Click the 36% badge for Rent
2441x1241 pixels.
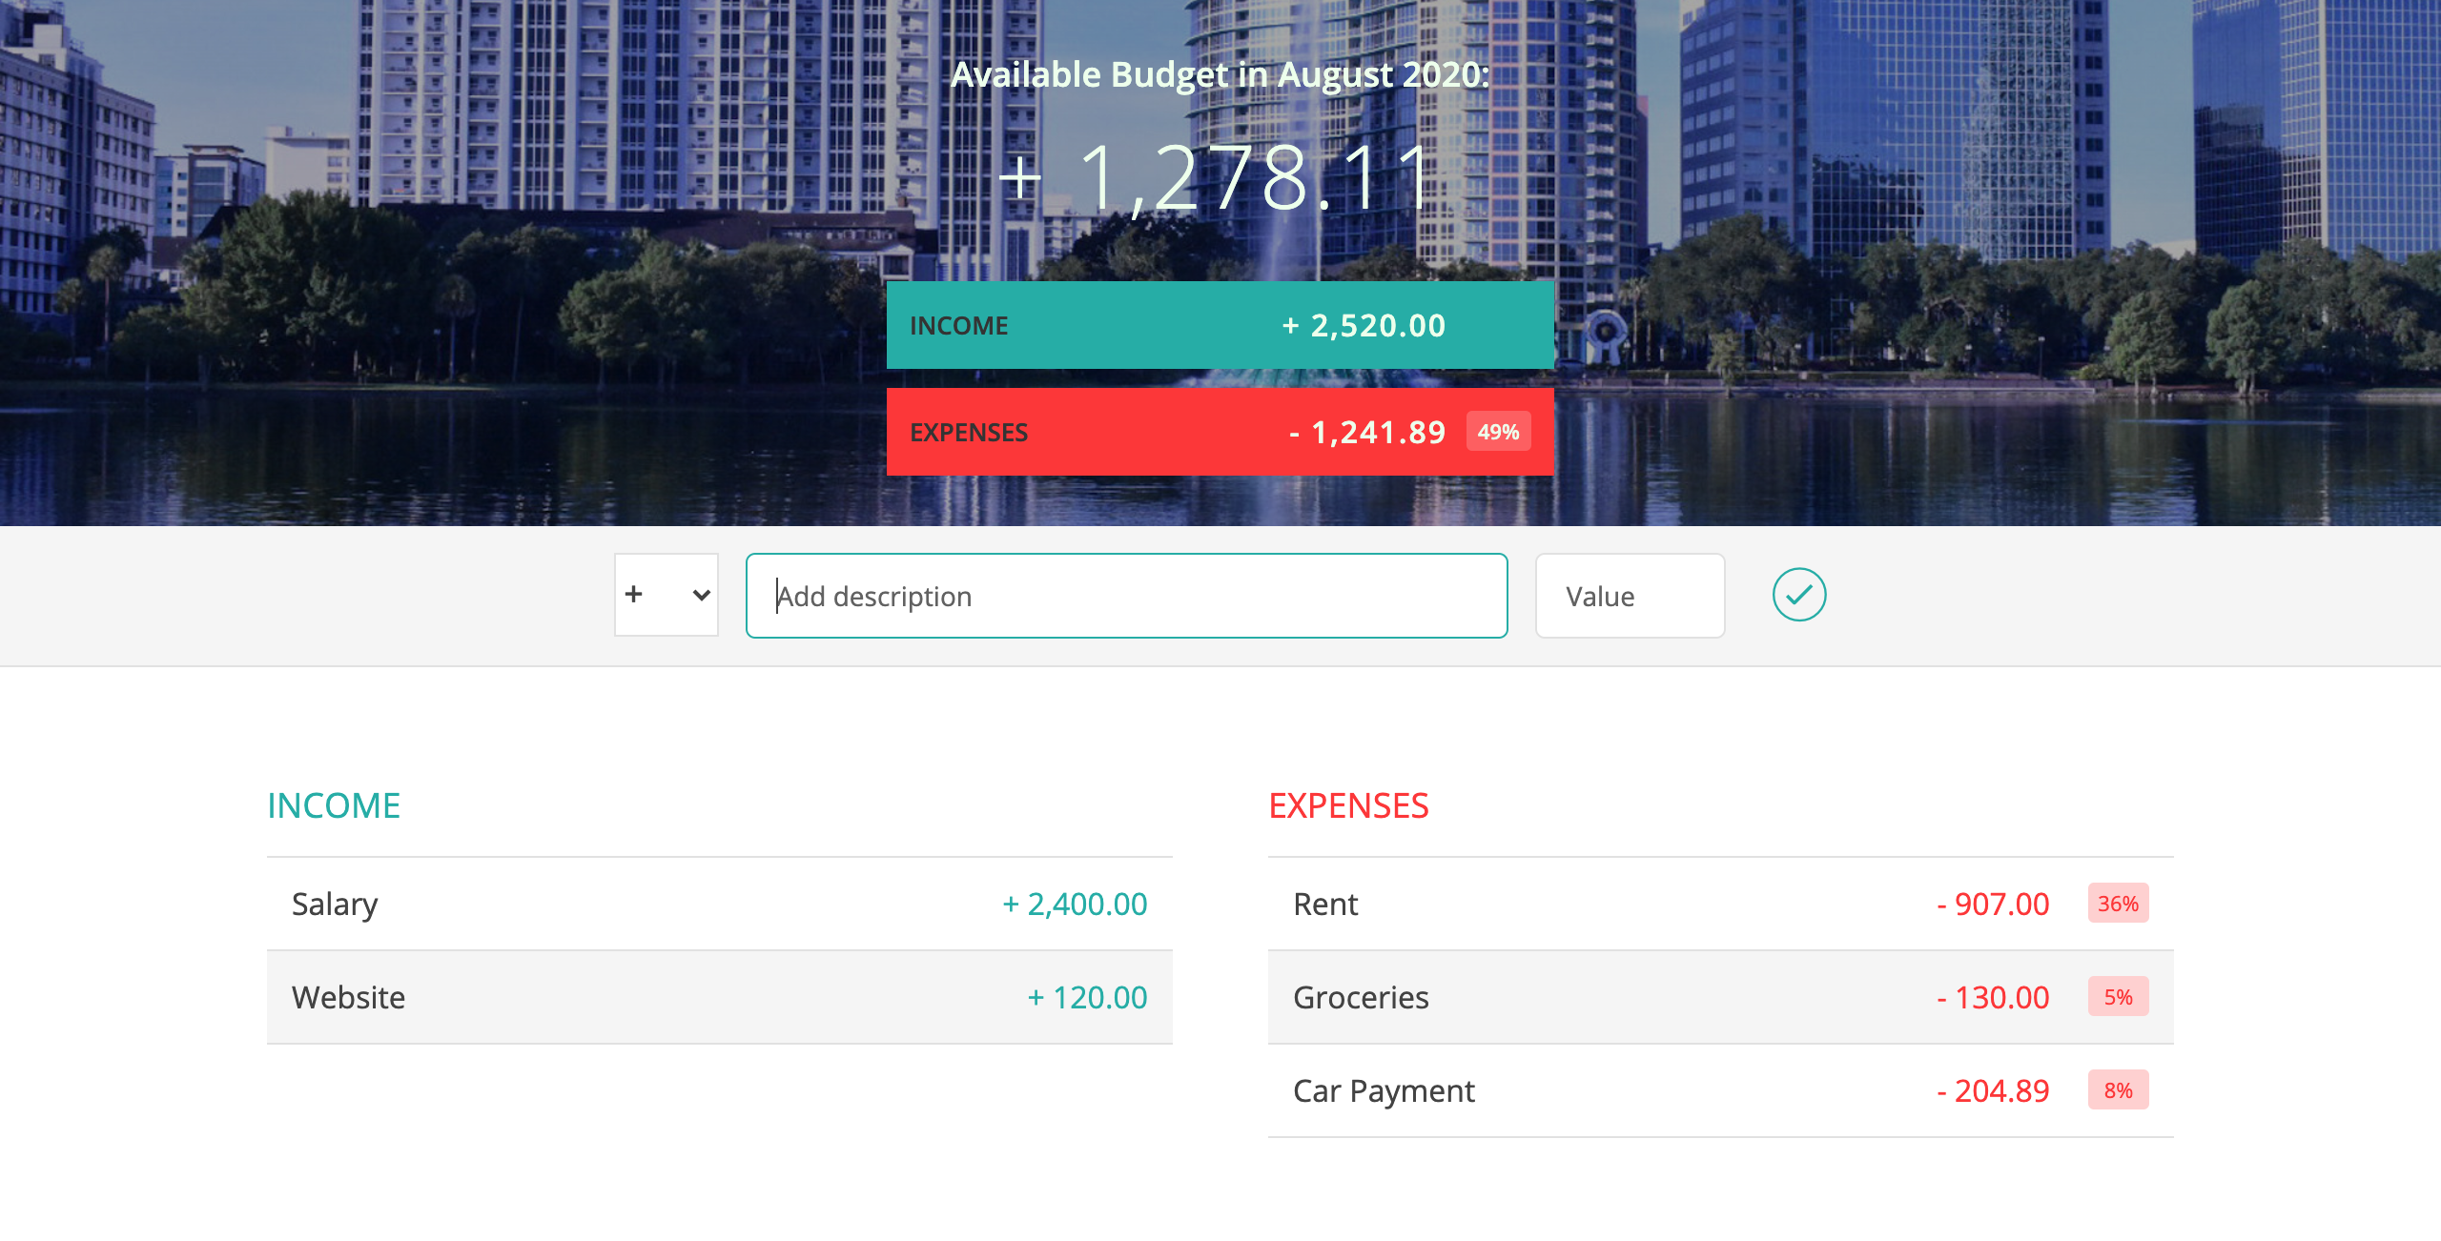tap(2117, 904)
